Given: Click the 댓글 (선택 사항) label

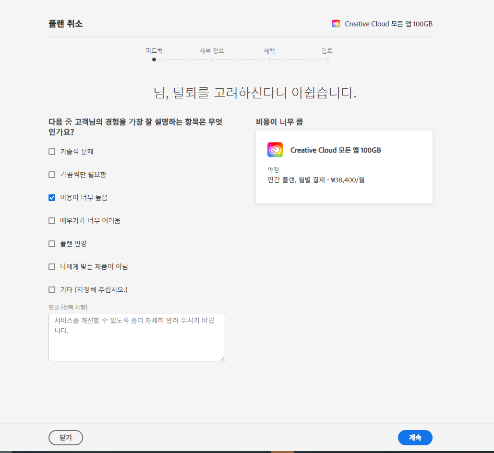Looking at the screenshot, I should click(x=68, y=307).
